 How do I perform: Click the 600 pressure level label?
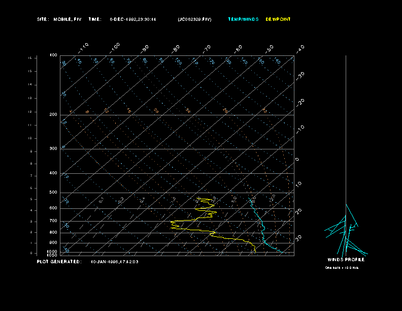click(53, 208)
